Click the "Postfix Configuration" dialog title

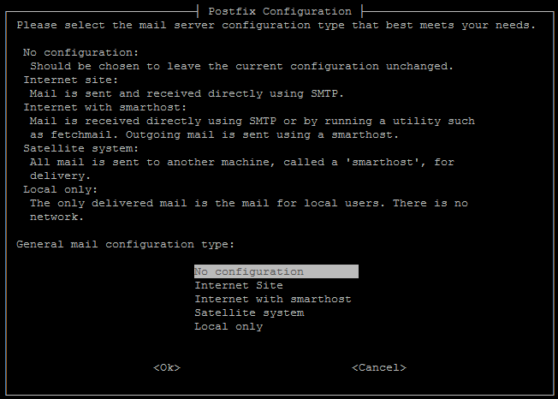(279, 11)
